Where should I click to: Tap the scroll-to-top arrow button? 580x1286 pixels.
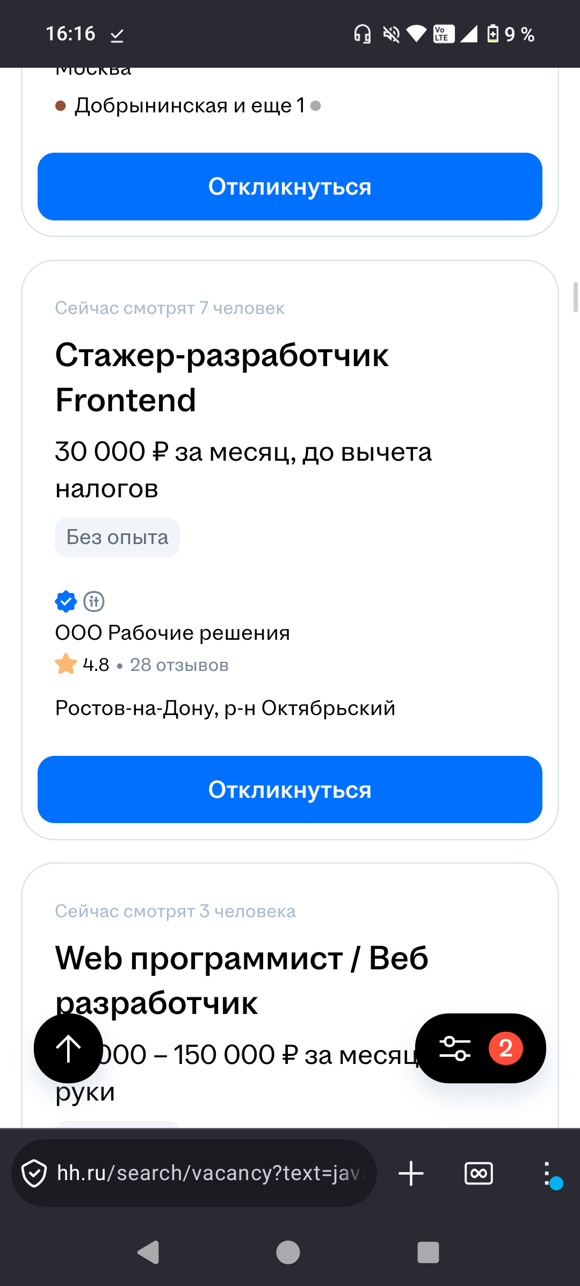(x=68, y=1048)
